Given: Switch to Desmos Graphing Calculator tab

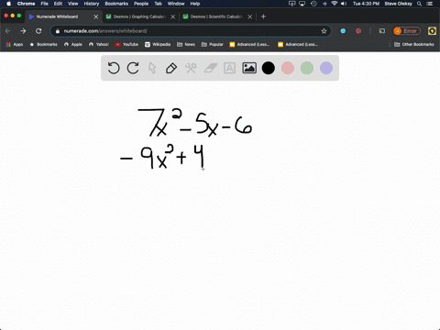Looking at the screenshot, I should coord(139,16).
